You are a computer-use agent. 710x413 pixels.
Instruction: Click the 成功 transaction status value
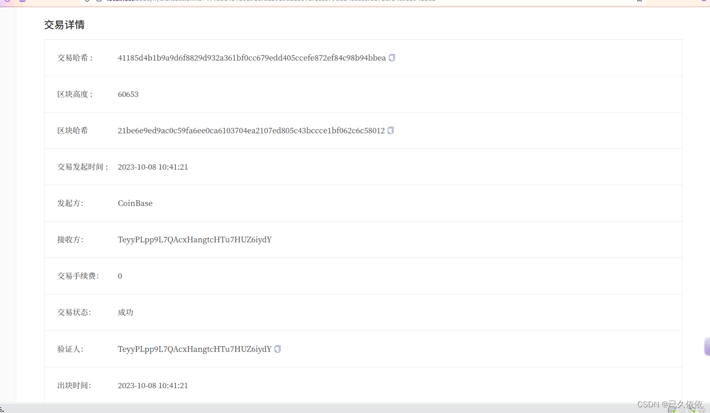[x=125, y=313]
